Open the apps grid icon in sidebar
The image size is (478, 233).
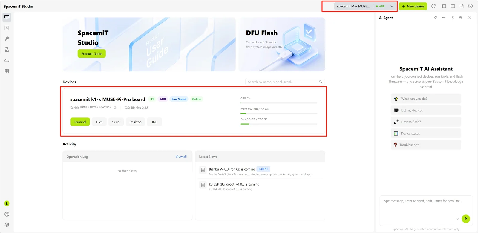point(7,71)
